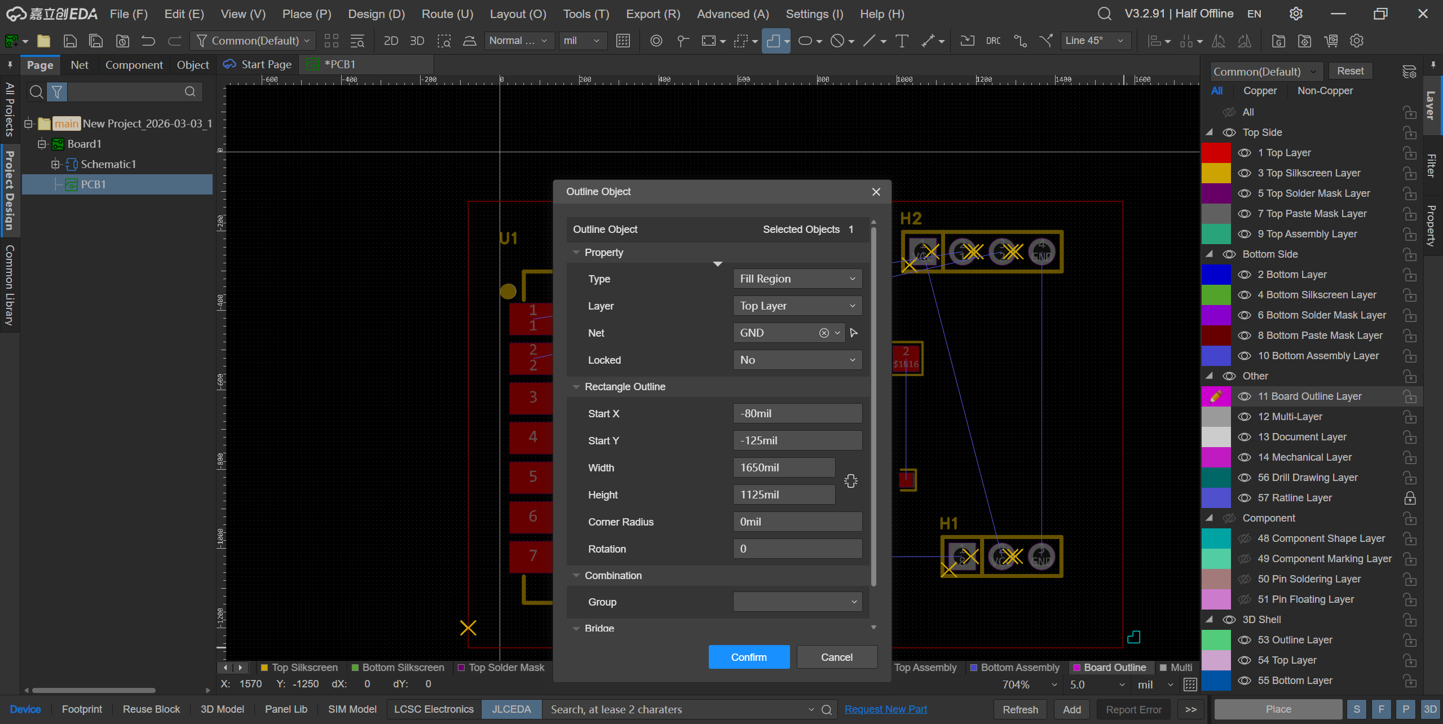
Task: Toggle the width-height aspect lock icon
Action: pos(850,481)
